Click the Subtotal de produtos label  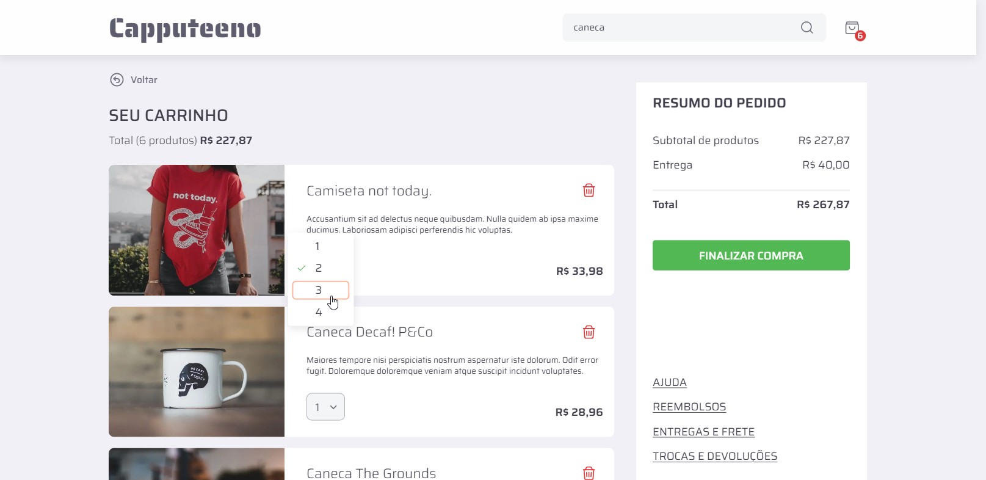(706, 140)
